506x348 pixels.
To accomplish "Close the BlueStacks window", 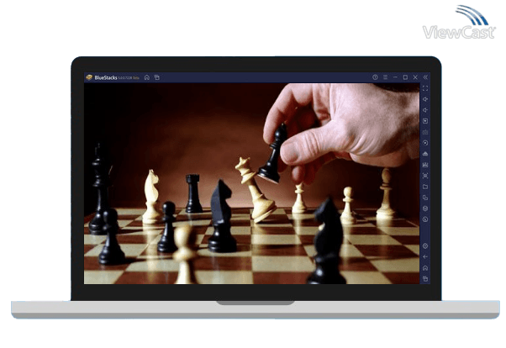I will tap(415, 77).
